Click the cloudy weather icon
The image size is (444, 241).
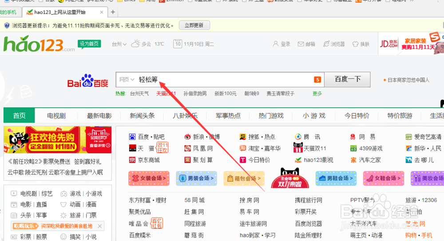pos(135,43)
